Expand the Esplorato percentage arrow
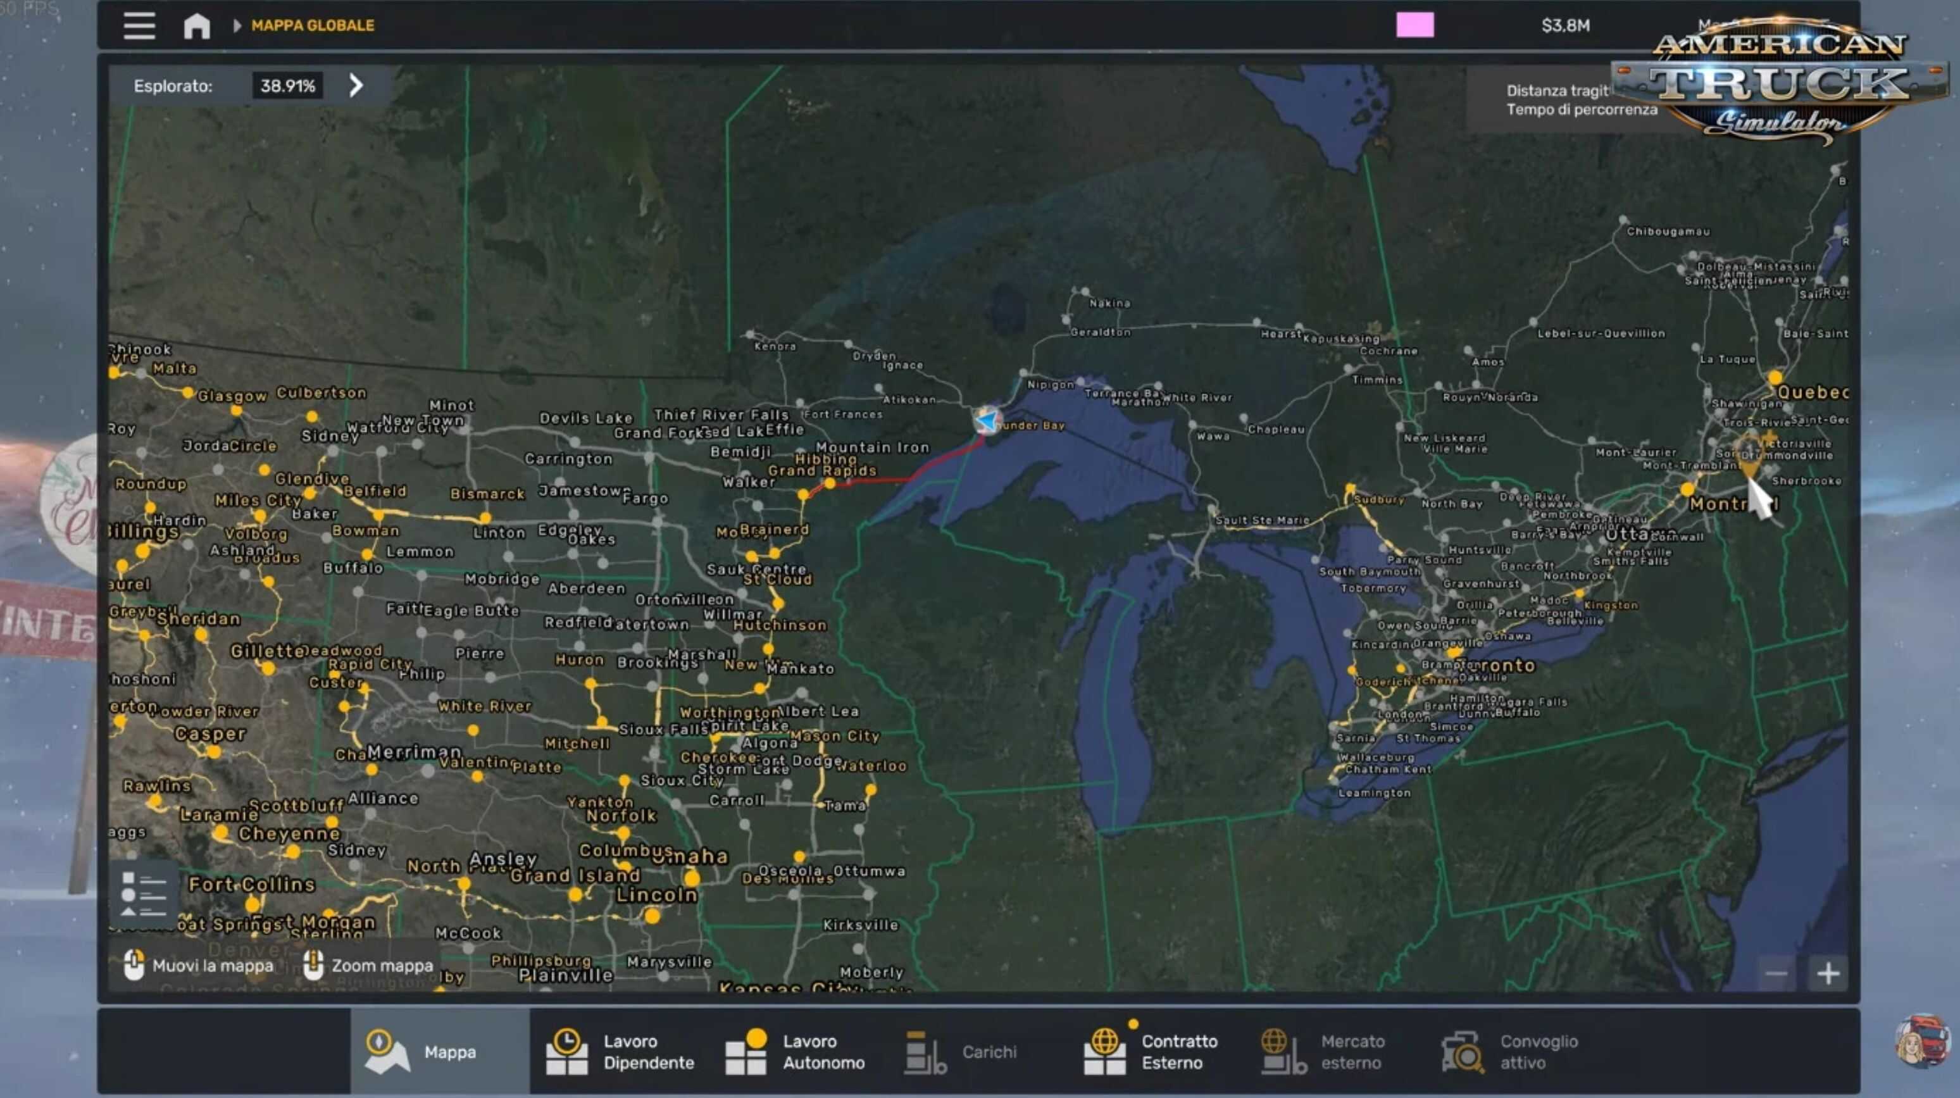 tap(356, 85)
